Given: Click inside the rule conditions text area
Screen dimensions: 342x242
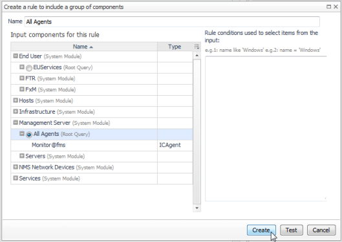Looking at the screenshot, I should point(266,129).
